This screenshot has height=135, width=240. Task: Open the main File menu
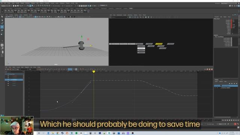(1, 3)
